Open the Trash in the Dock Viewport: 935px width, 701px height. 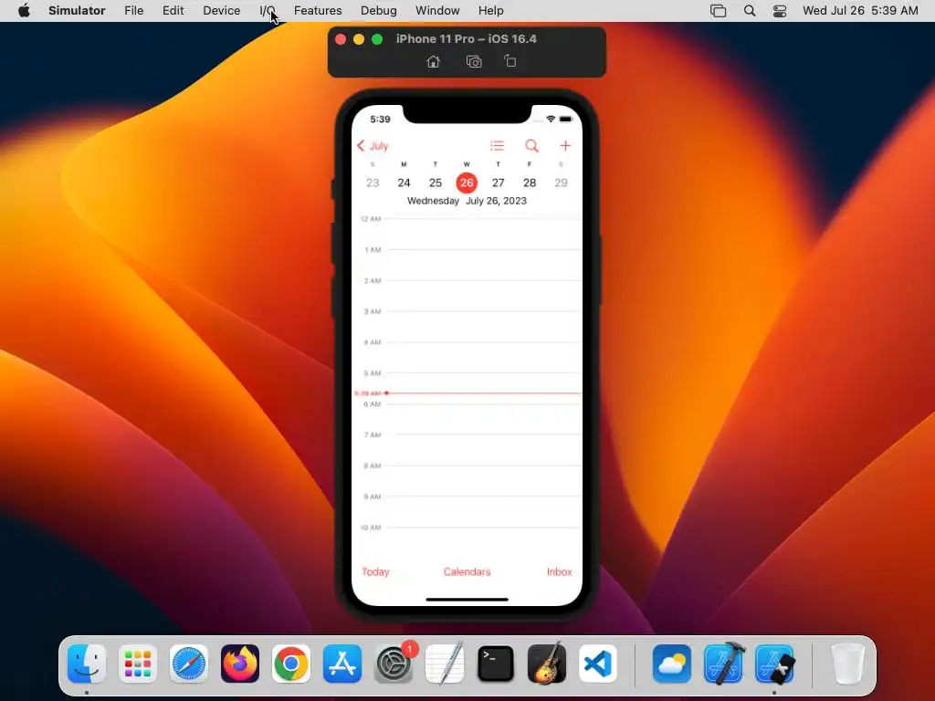coord(847,664)
